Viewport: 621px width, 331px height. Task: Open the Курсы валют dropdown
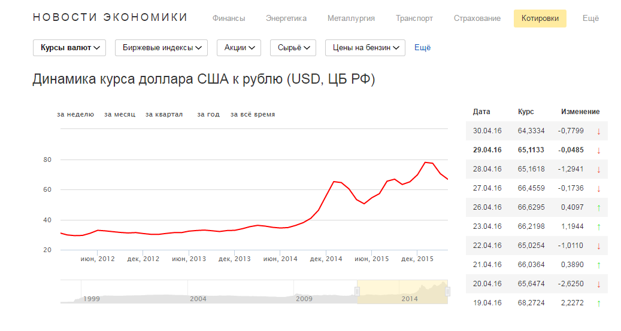point(69,48)
